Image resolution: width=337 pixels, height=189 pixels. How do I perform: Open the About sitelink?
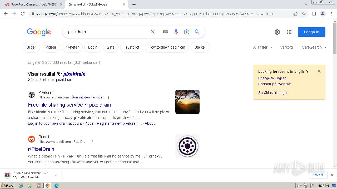click(150, 123)
